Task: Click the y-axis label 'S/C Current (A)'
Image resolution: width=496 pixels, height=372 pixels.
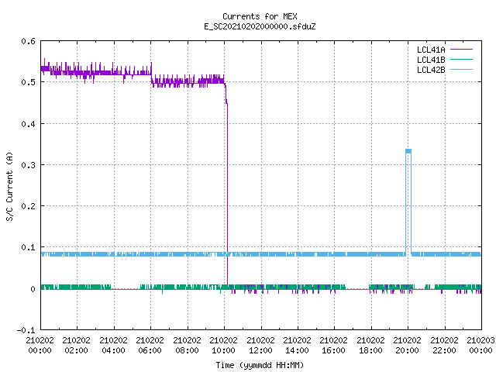Action: 9,186
